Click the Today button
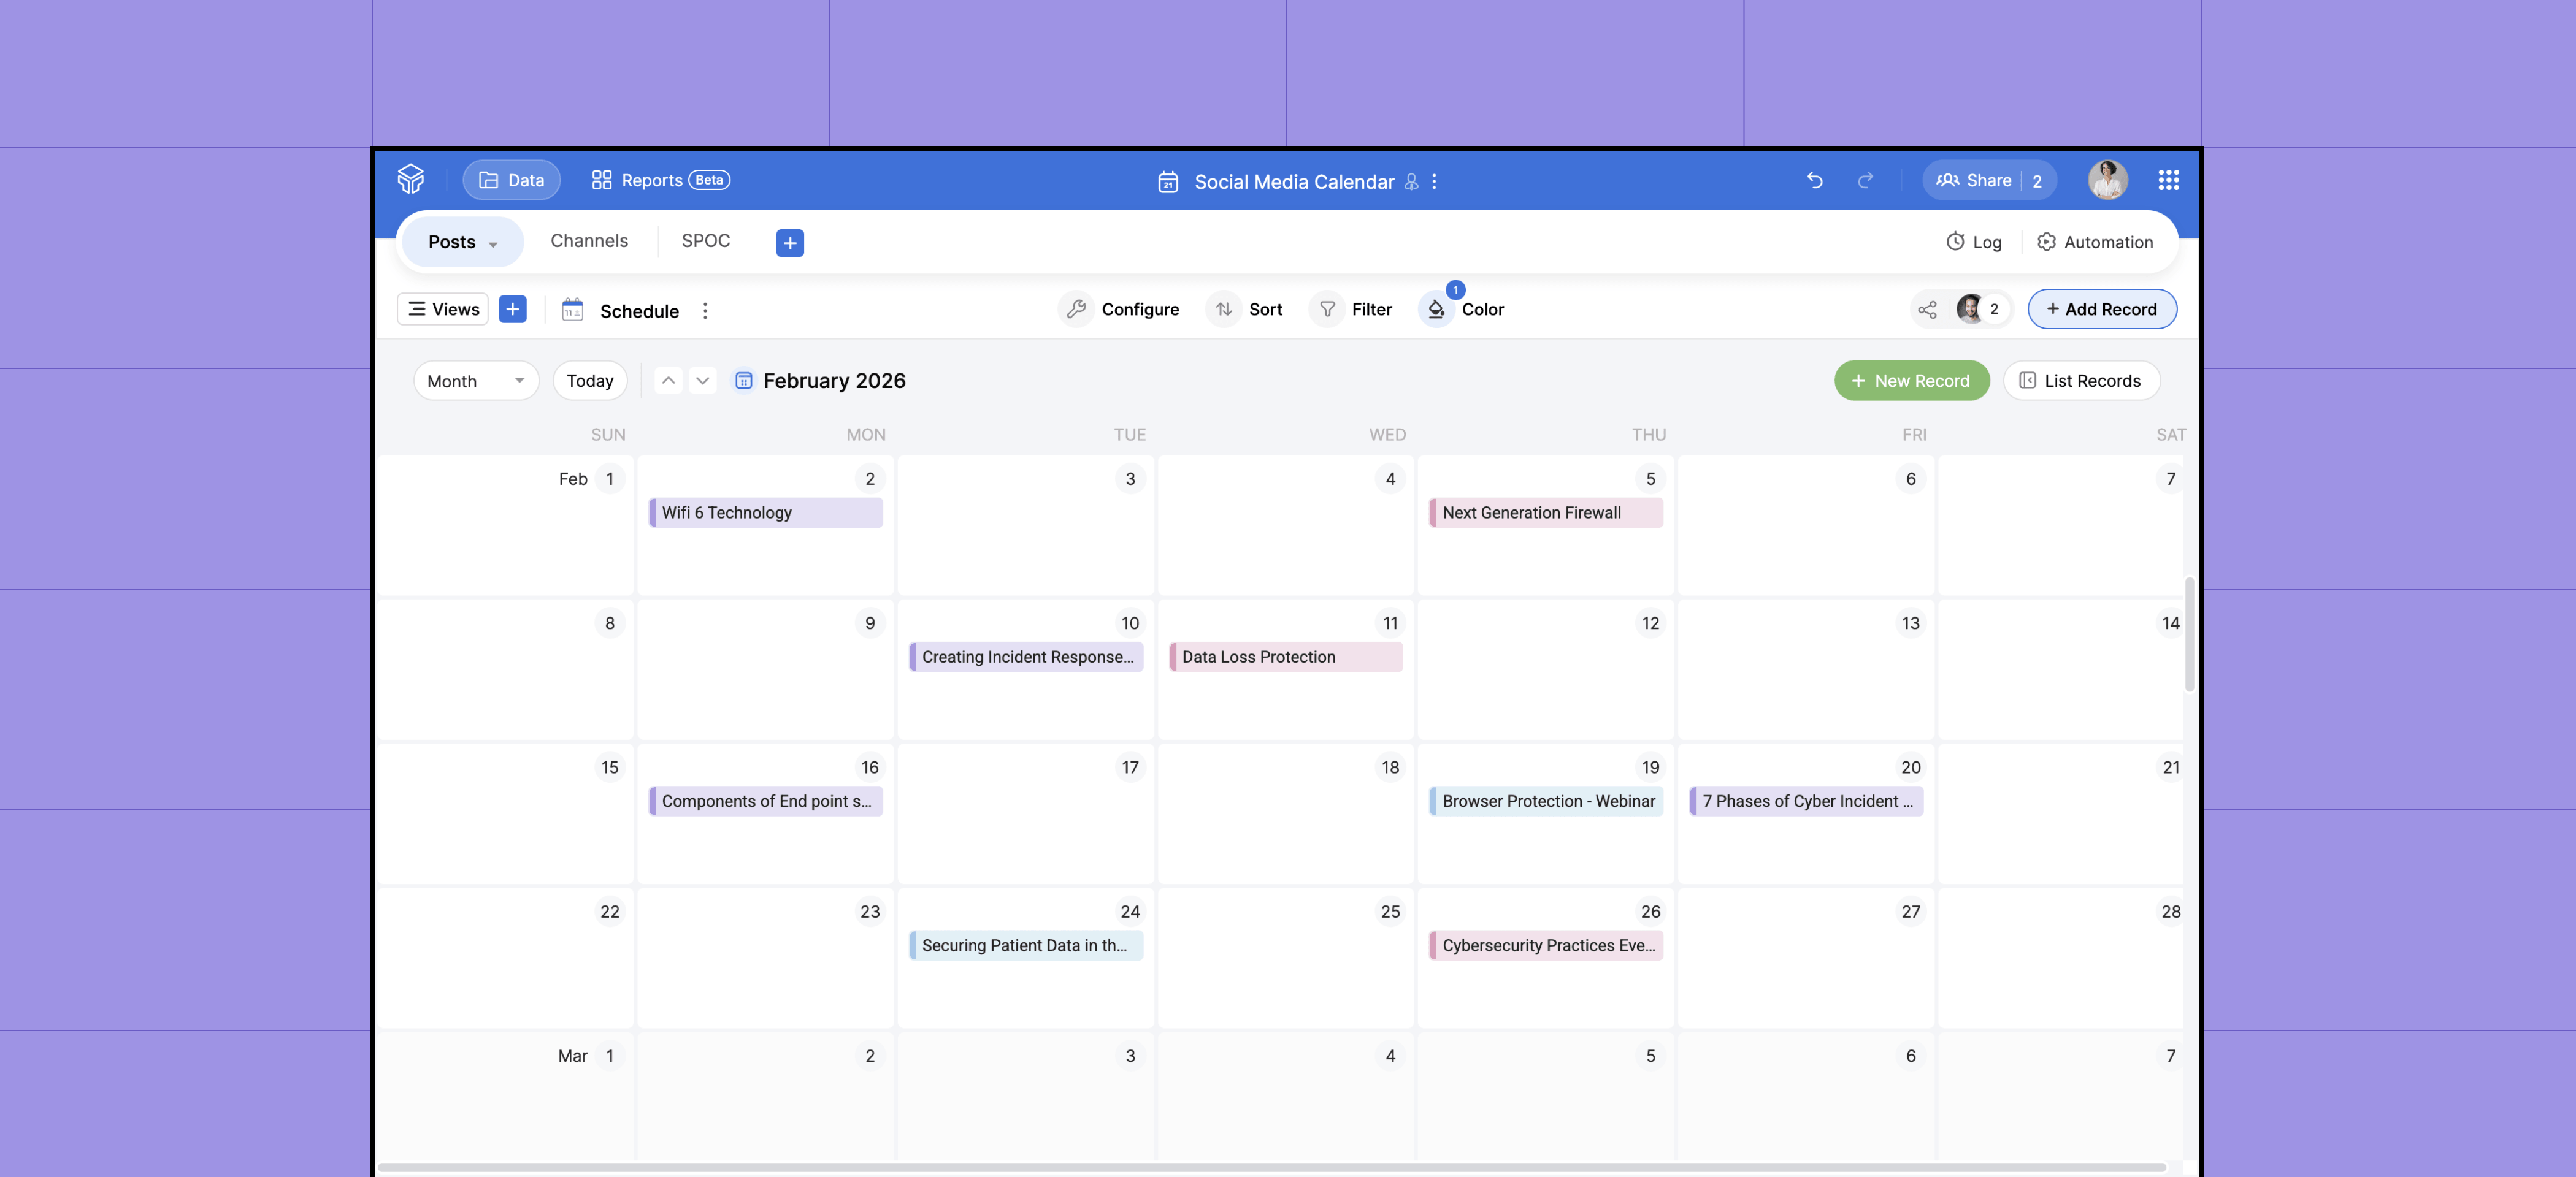 pyautogui.click(x=590, y=381)
